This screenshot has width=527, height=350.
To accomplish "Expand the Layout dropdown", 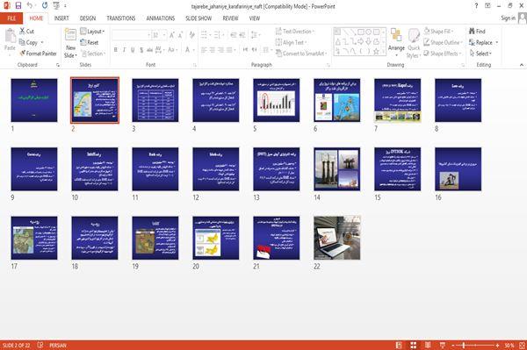I will [92, 32].
